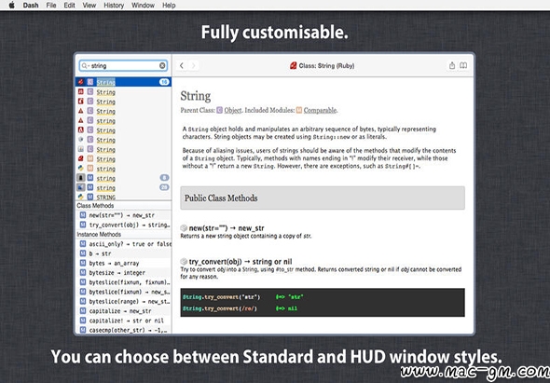Open the History menu
Screen dimensions: 550x383
pyautogui.click(x=114, y=6)
